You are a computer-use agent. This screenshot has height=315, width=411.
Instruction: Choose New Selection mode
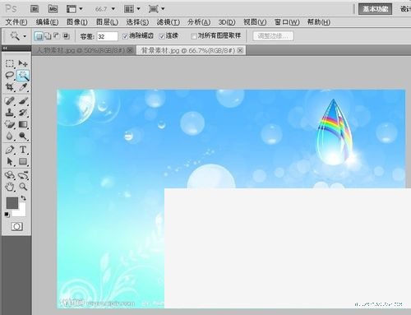click(x=39, y=36)
